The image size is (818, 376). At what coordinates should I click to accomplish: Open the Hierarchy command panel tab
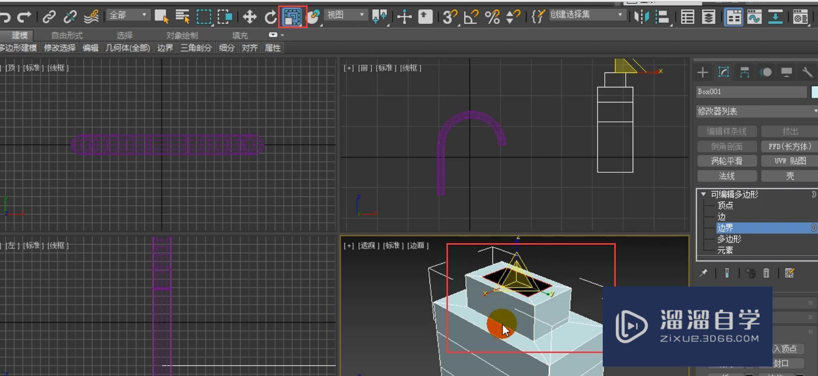click(x=745, y=72)
